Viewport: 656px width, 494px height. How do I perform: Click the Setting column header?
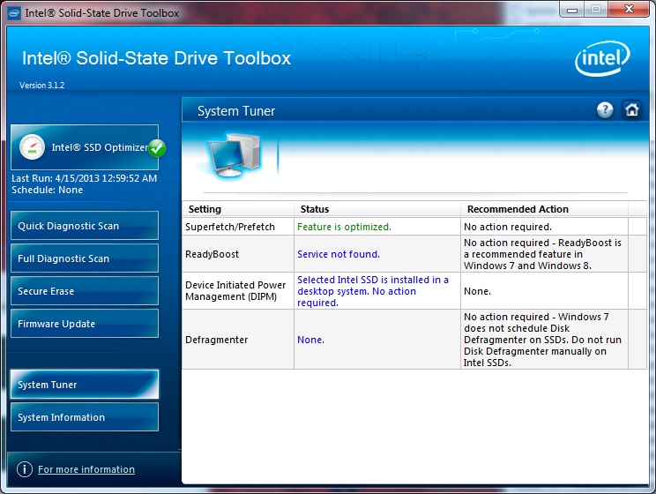pos(205,209)
